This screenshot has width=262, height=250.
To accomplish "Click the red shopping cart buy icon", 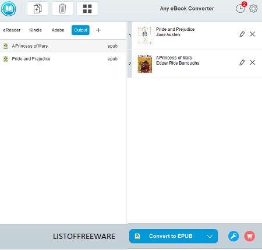I will pyautogui.click(x=249, y=236).
